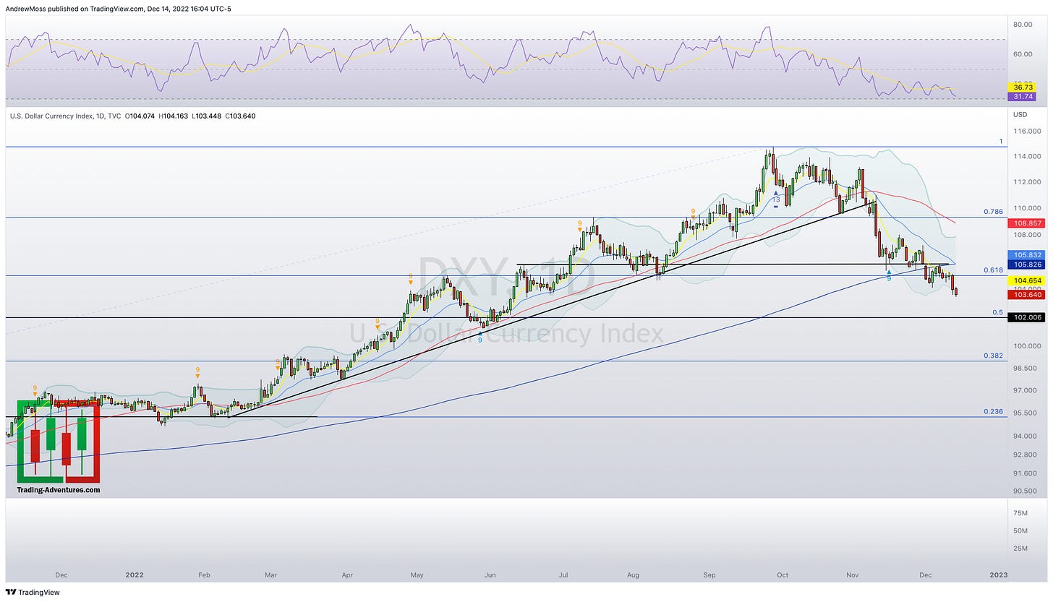Select Fibonacci level 0.786 label
This screenshot has width=1053, height=602.
pos(993,212)
